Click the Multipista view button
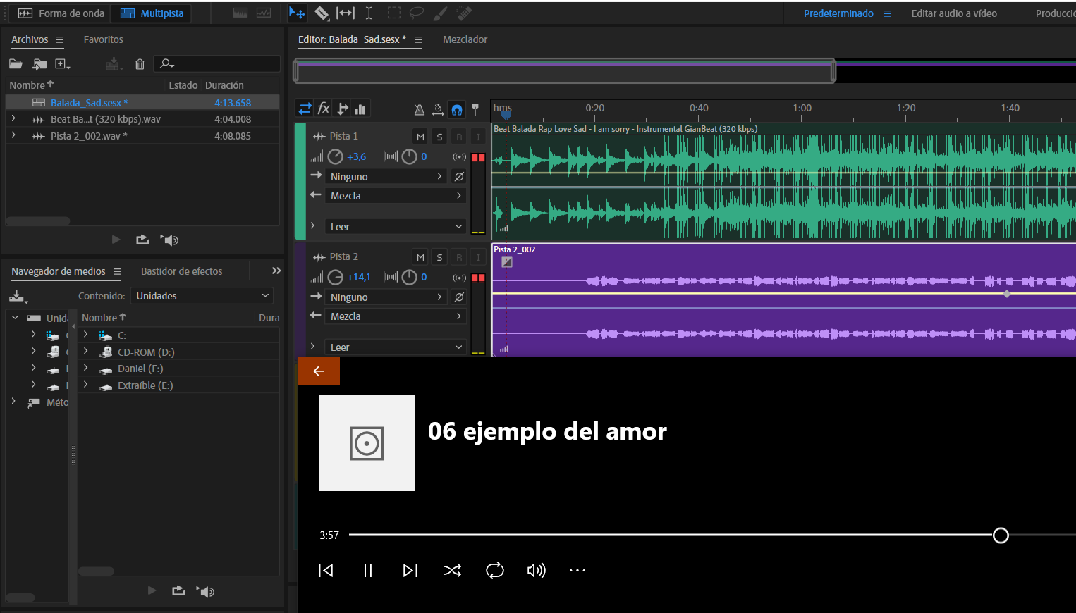The height and width of the screenshot is (613, 1076). click(x=152, y=13)
